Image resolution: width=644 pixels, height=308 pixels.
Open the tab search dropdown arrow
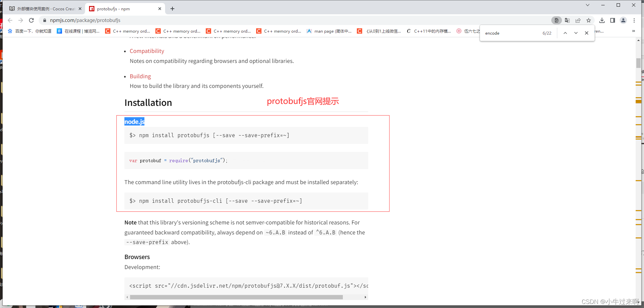tap(588, 5)
